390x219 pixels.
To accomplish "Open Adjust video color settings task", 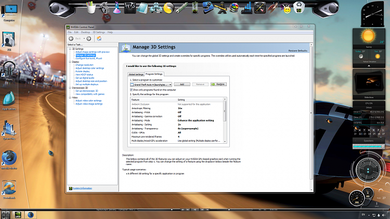I will (x=88, y=101).
